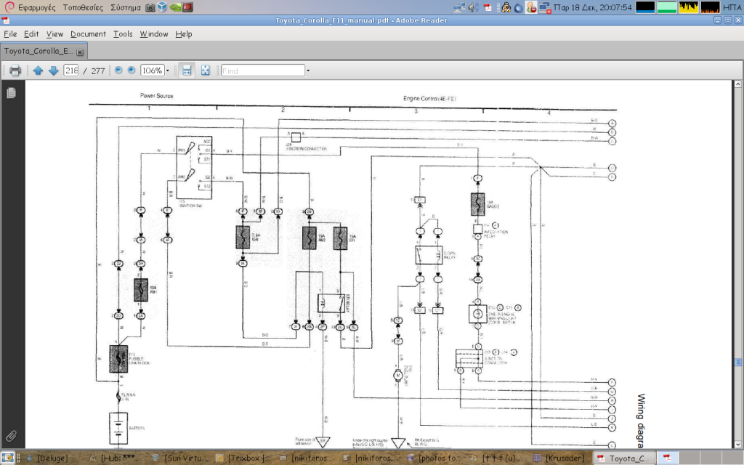Click the blue water drop tray icon

click(x=519, y=7)
